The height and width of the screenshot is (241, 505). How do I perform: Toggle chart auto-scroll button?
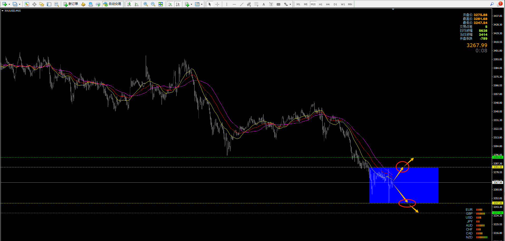pos(170,4)
